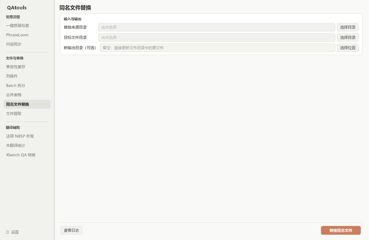The image size is (369, 240).
Task: Open 文件提取 tool
Action: point(27,114)
